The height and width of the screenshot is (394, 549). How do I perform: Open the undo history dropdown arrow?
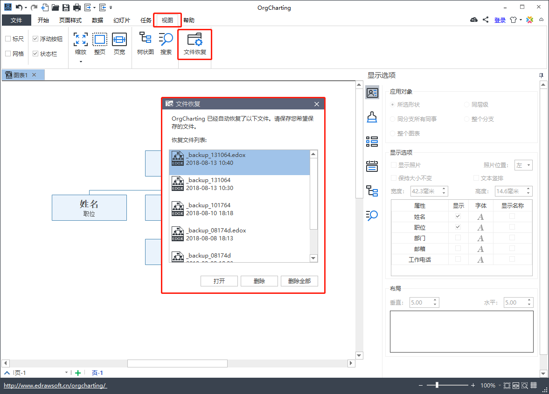(26, 8)
